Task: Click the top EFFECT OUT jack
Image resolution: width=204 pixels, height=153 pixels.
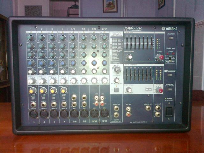Action: (116, 108)
